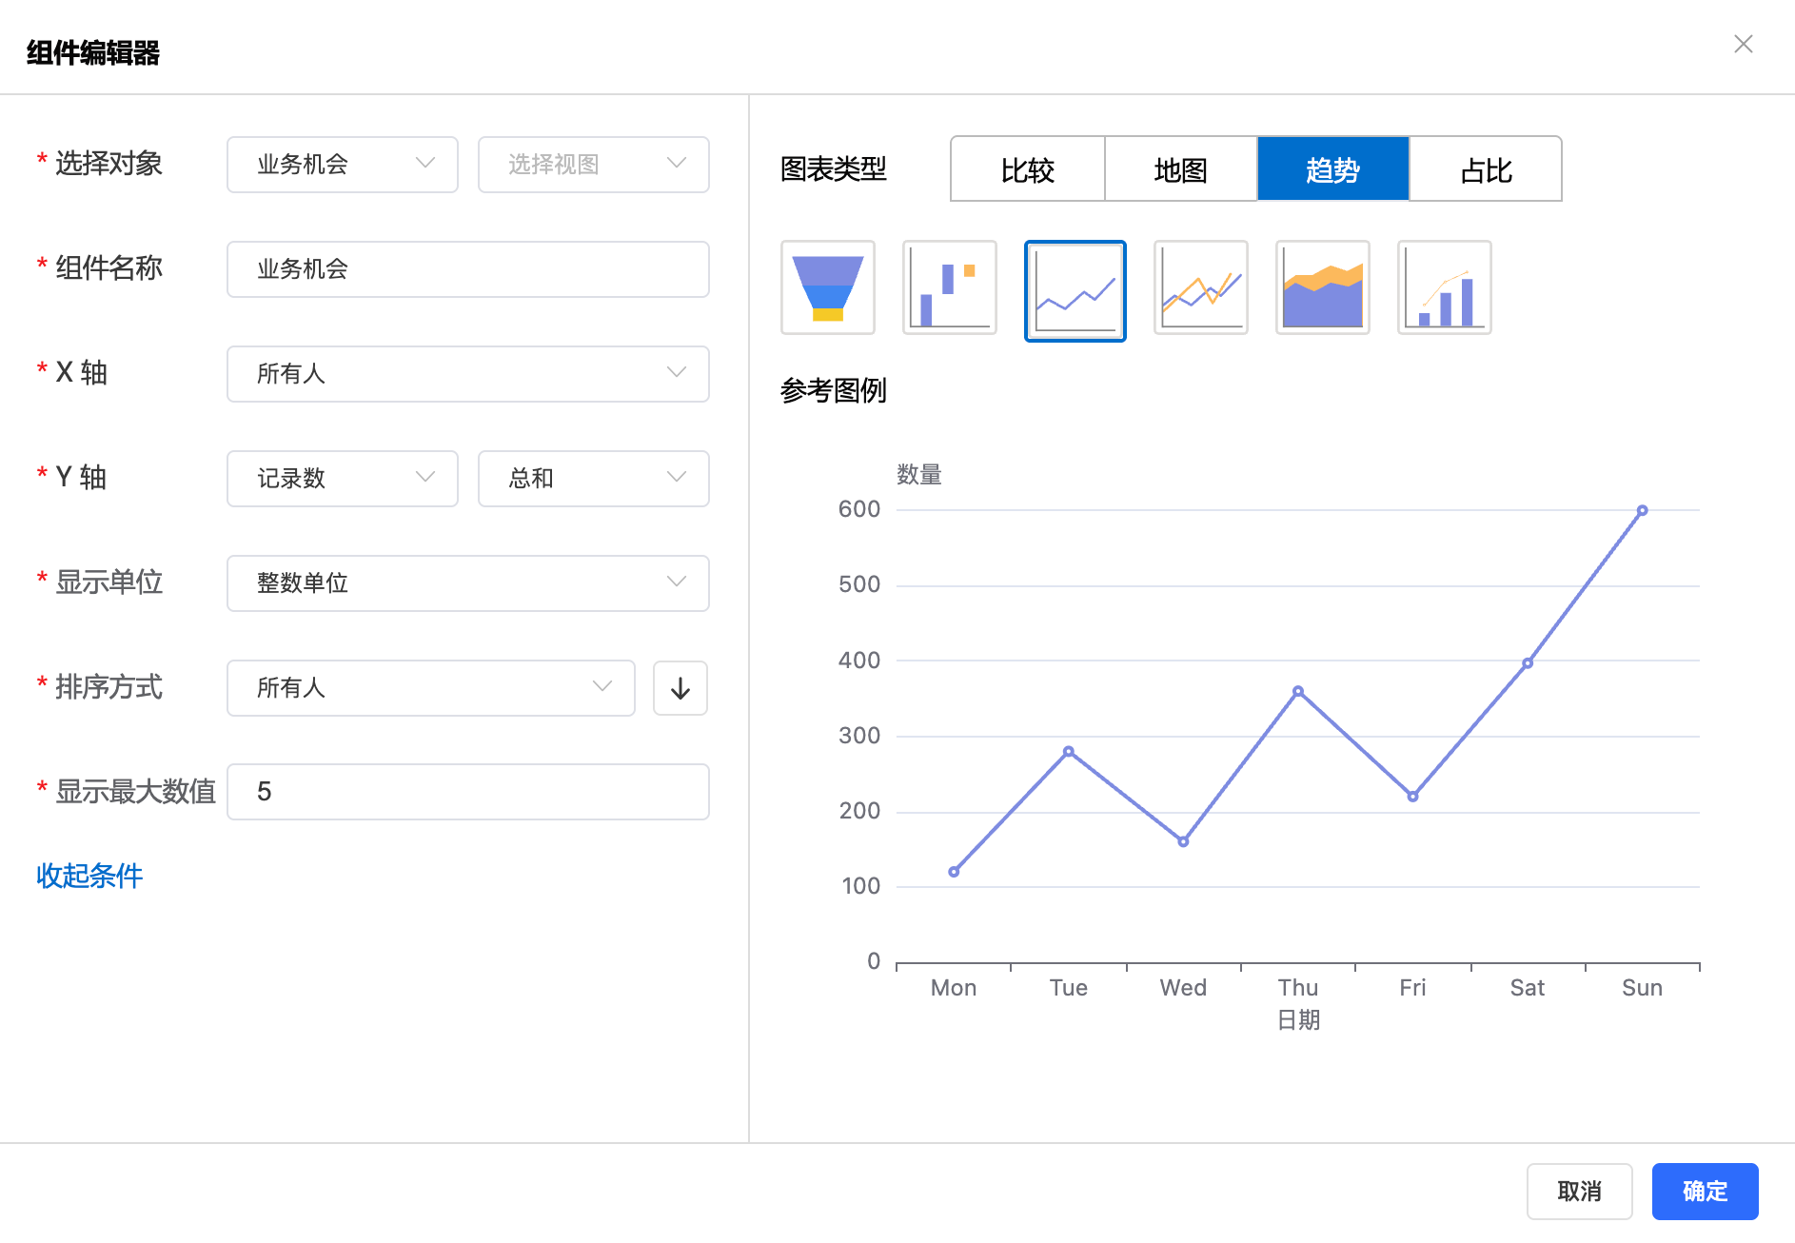The height and width of the screenshot is (1243, 1795).
Task: Close the component editor dialog
Action: 1743,45
